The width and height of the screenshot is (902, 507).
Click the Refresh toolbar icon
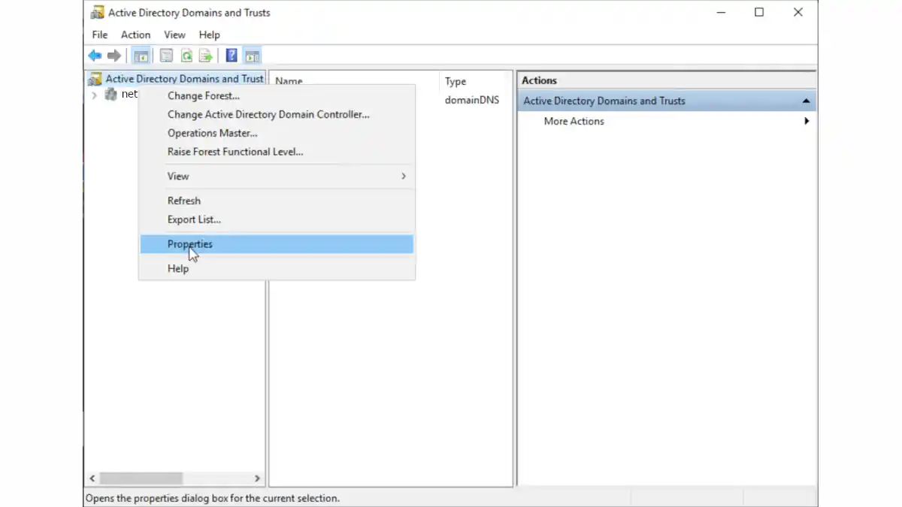coord(186,56)
